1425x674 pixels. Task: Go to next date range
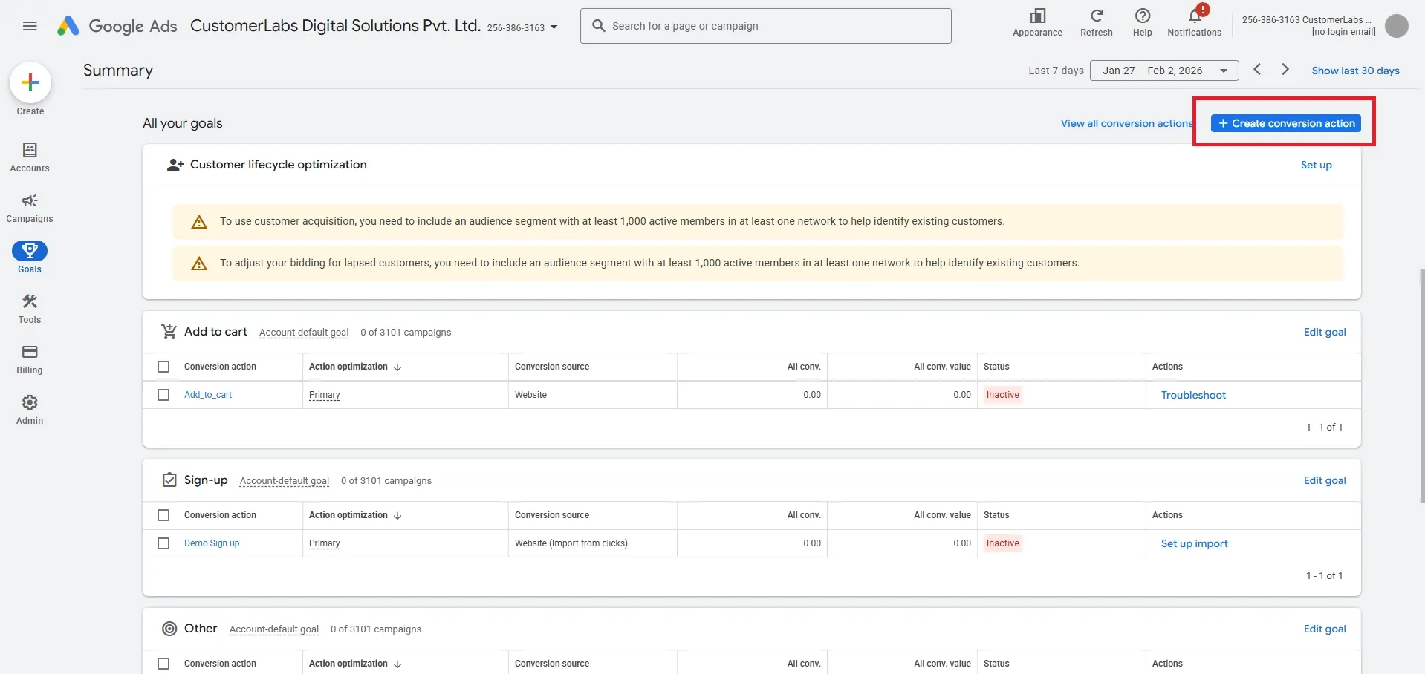pos(1285,69)
